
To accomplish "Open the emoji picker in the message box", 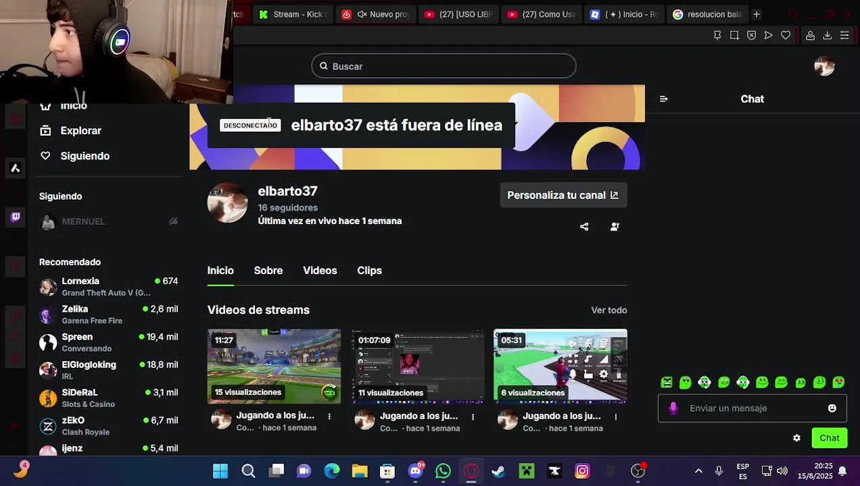I will click(x=832, y=408).
